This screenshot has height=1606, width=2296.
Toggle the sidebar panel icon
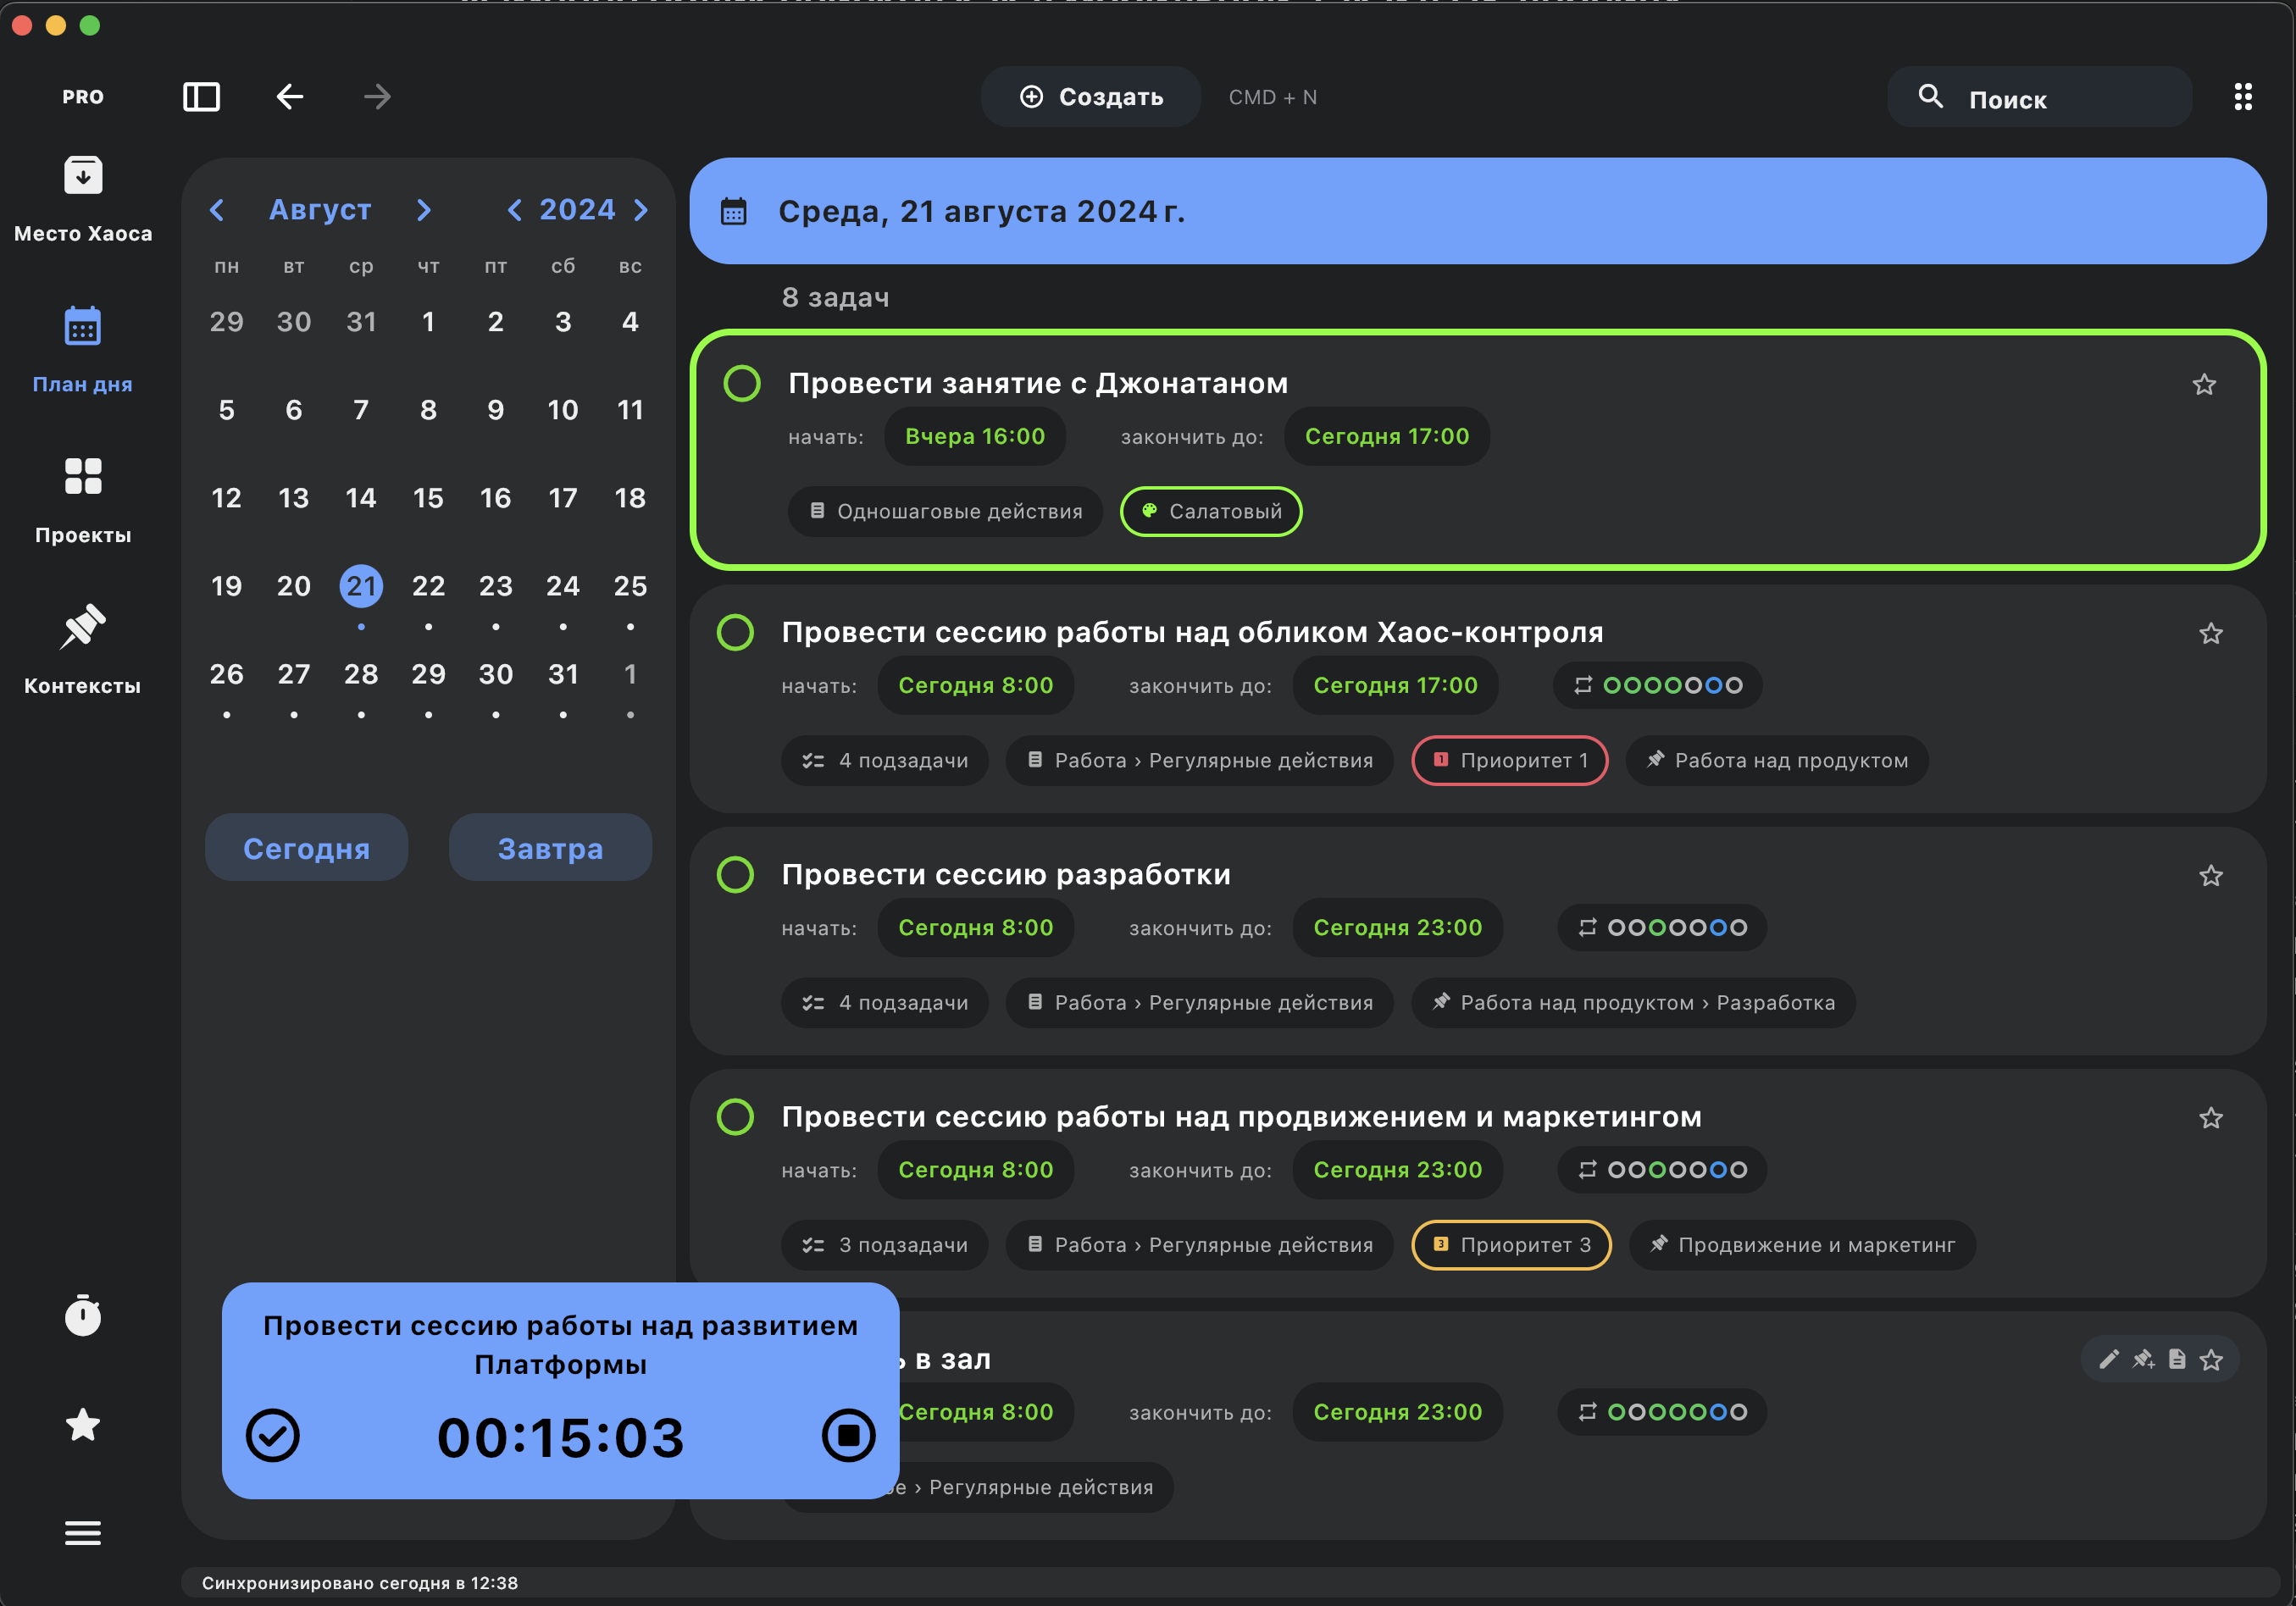[201, 97]
